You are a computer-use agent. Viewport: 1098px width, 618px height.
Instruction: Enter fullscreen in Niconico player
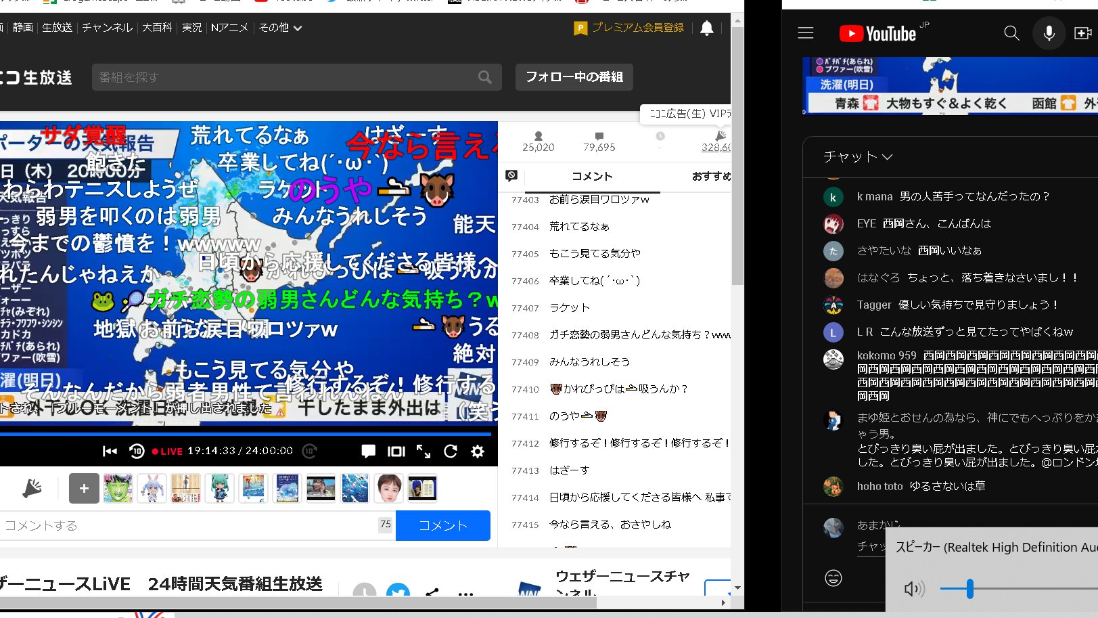[x=424, y=451]
